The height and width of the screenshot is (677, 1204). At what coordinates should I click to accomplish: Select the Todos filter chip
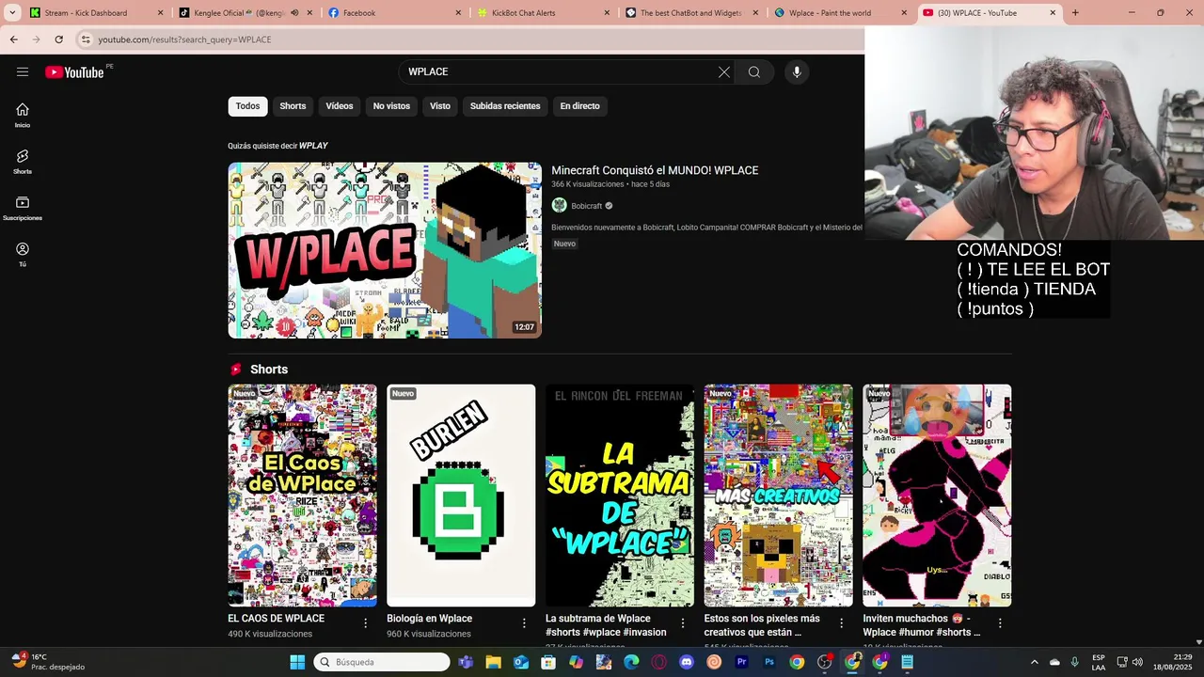(x=247, y=106)
